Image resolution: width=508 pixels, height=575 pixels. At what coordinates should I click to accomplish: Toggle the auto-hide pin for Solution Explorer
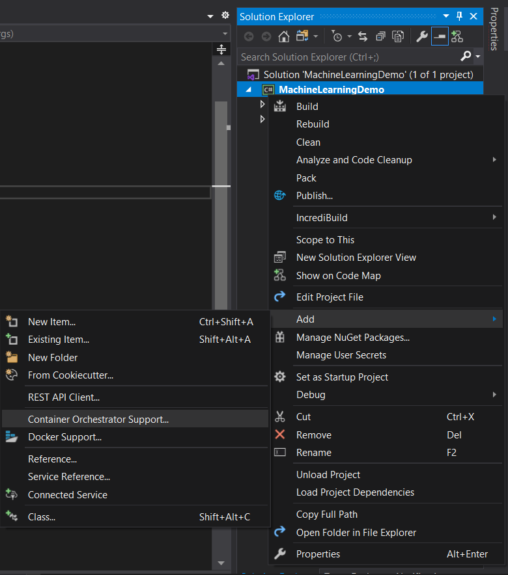(x=459, y=16)
